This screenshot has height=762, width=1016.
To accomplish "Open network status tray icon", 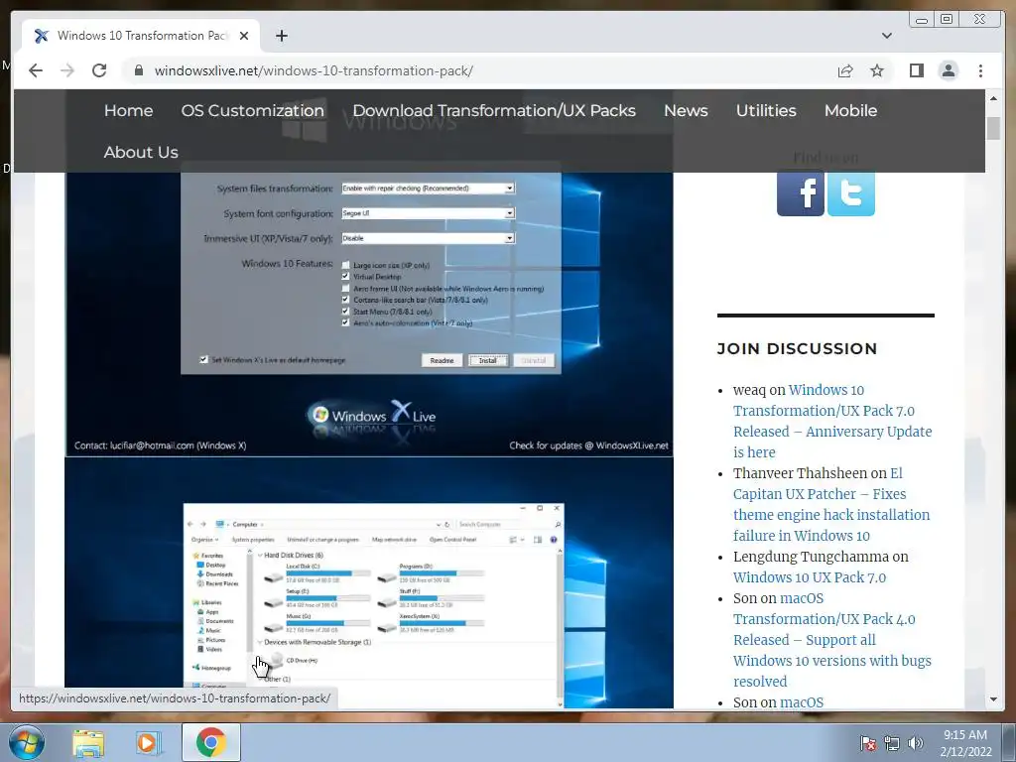I will pyautogui.click(x=892, y=743).
